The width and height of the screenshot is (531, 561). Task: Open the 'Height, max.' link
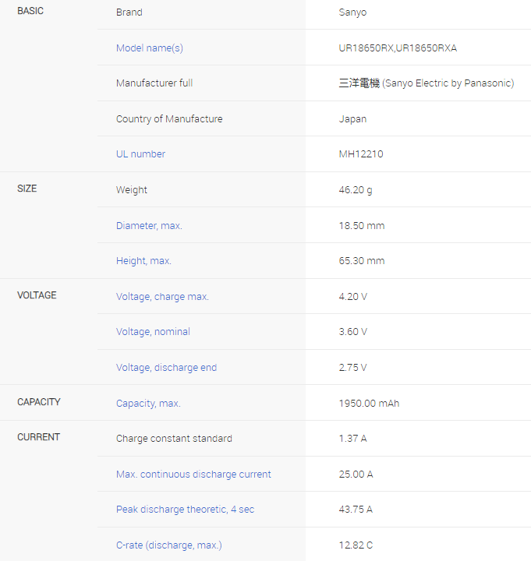click(x=143, y=261)
